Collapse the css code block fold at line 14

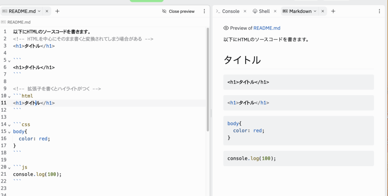click(9, 125)
